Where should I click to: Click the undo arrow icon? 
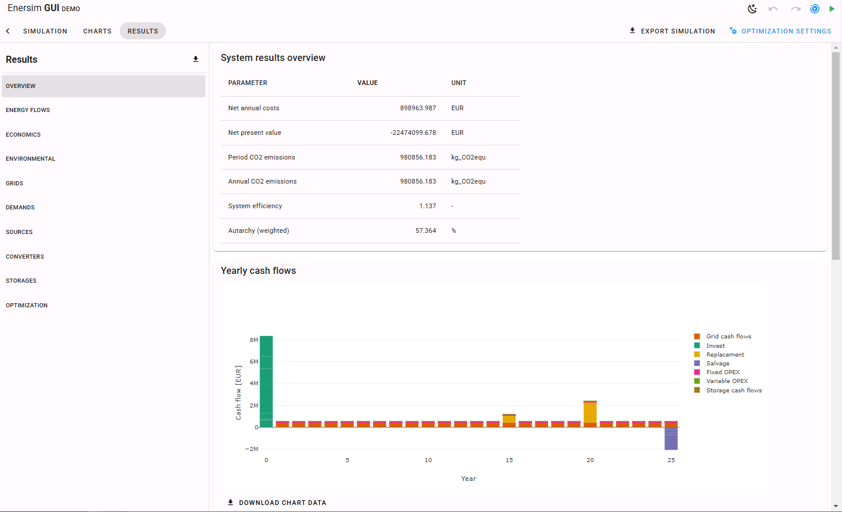[773, 9]
